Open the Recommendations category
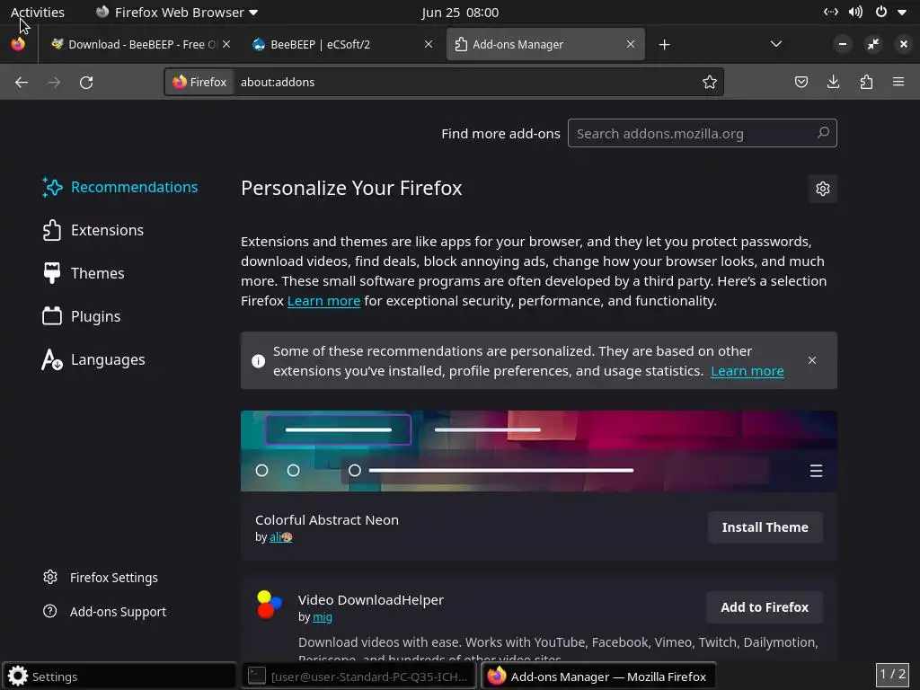This screenshot has height=690, width=920. click(120, 187)
